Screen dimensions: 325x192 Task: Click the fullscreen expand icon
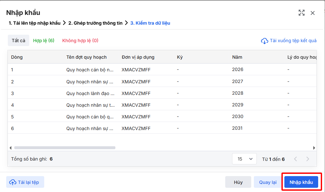(x=302, y=13)
